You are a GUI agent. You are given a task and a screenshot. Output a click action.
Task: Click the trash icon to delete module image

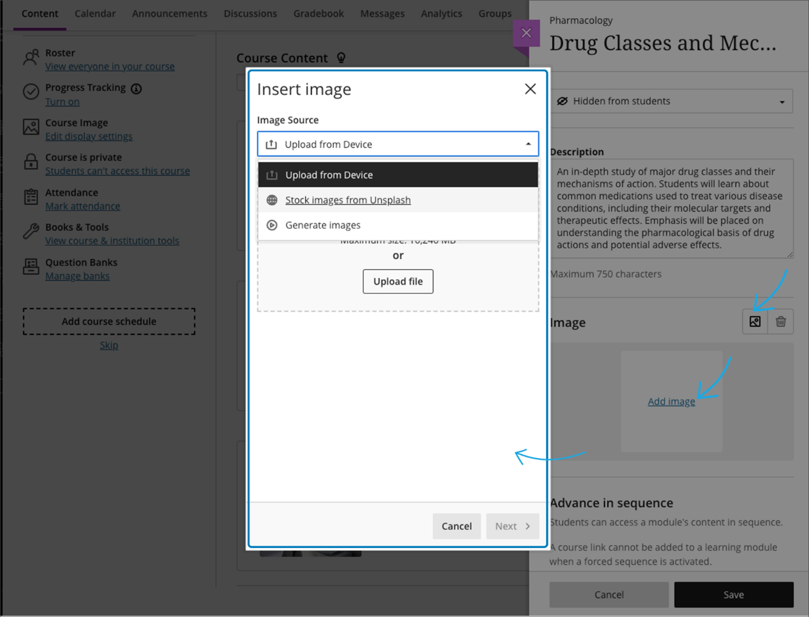[781, 322]
